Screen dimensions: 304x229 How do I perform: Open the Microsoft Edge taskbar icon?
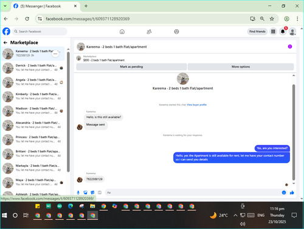71,206
